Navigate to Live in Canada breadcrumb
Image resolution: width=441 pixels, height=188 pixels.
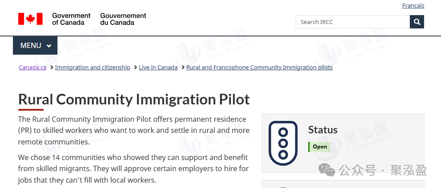click(158, 68)
